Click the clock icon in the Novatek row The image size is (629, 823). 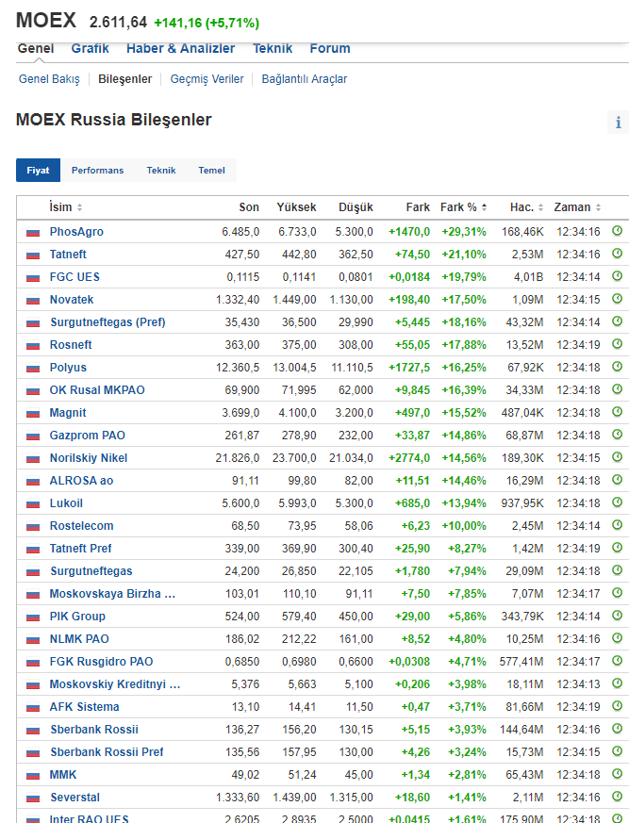[x=618, y=298]
